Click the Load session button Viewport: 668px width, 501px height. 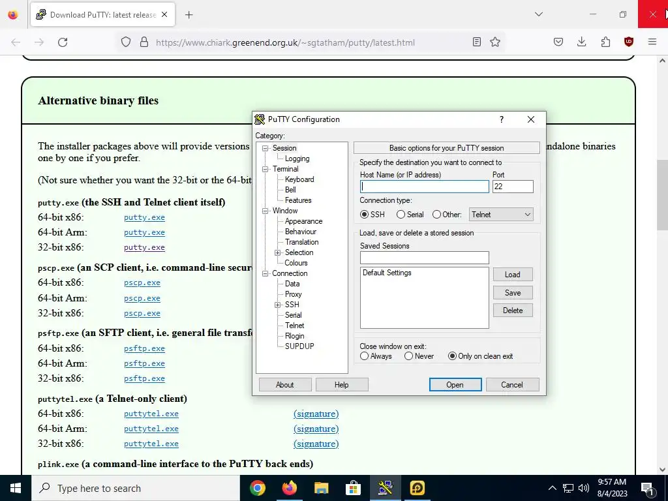pyautogui.click(x=513, y=275)
